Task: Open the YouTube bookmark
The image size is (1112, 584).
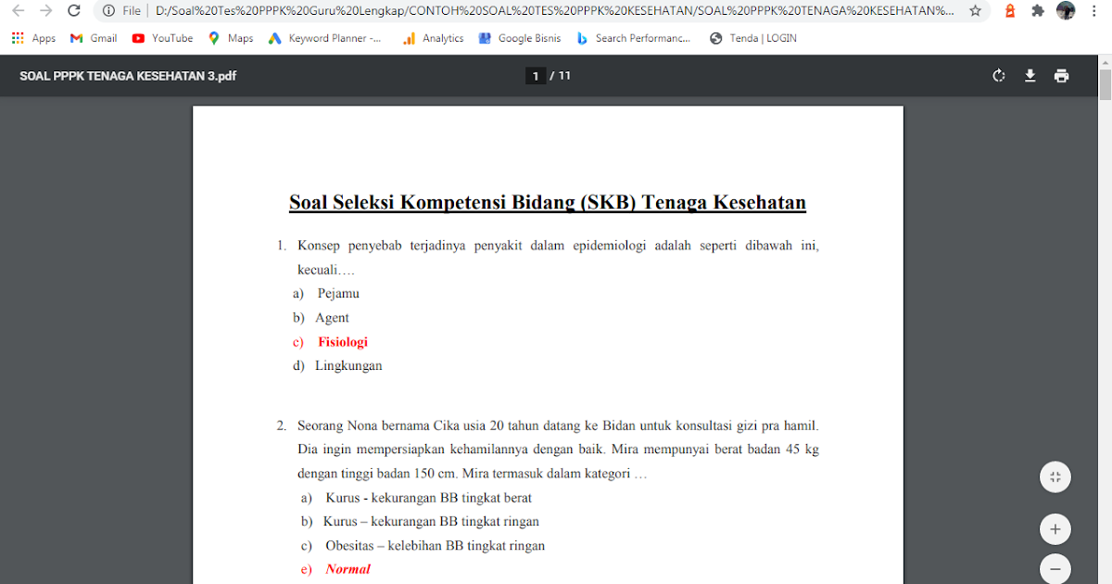Action: point(162,38)
